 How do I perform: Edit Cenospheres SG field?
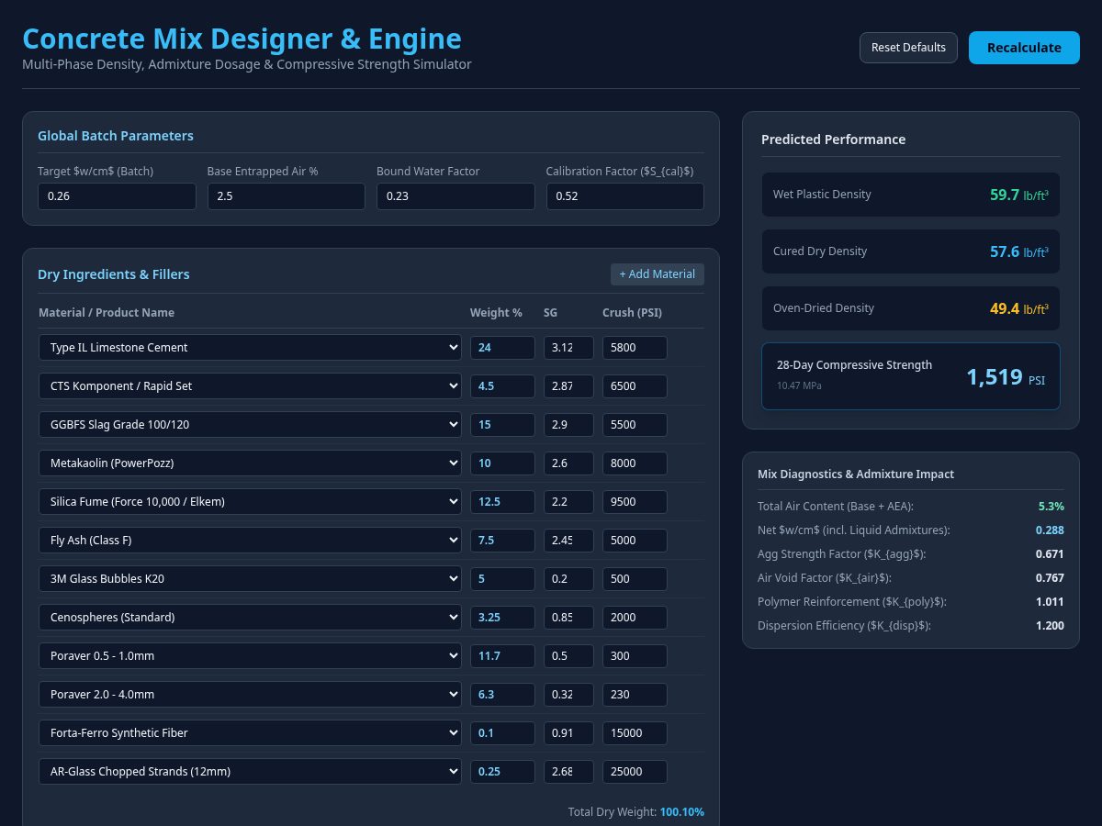[568, 618]
